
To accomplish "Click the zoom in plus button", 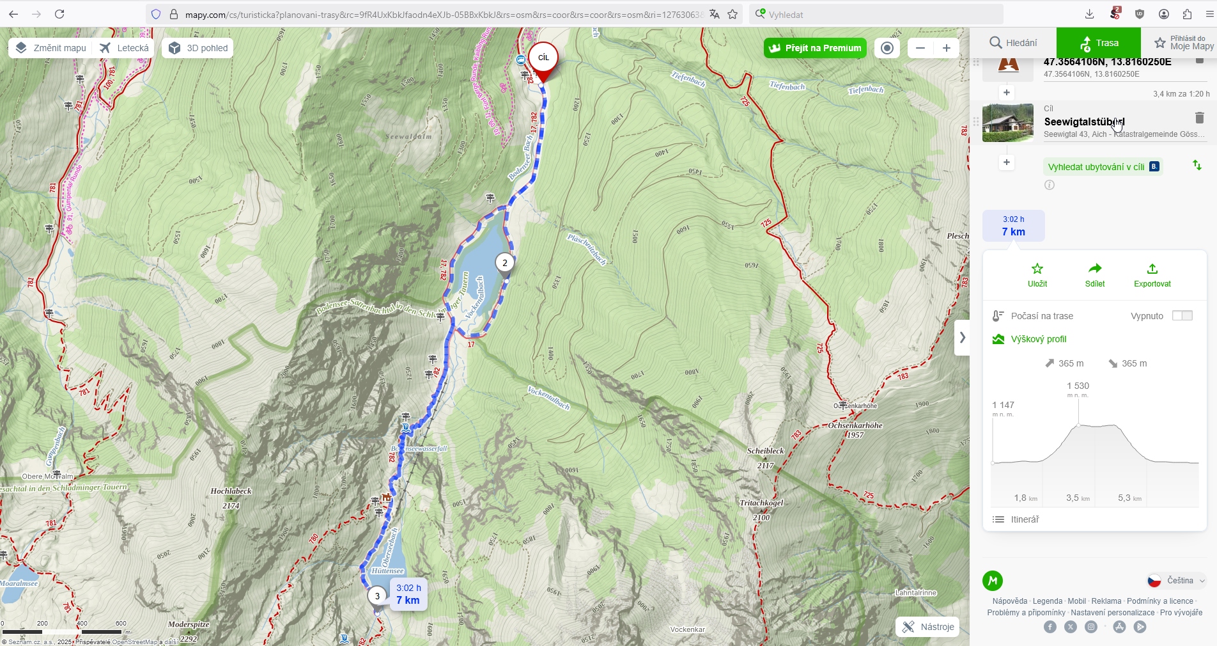I will tap(947, 48).
